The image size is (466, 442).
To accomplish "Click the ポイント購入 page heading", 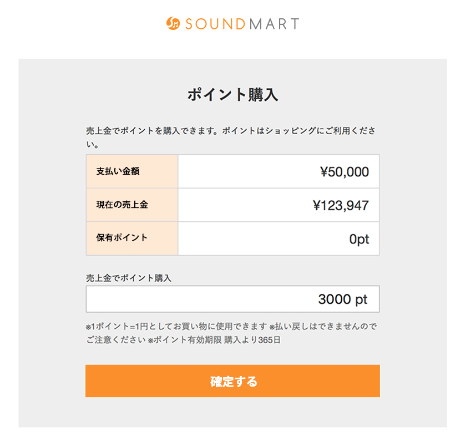I will pyautogui.click(x=232, y=95).
